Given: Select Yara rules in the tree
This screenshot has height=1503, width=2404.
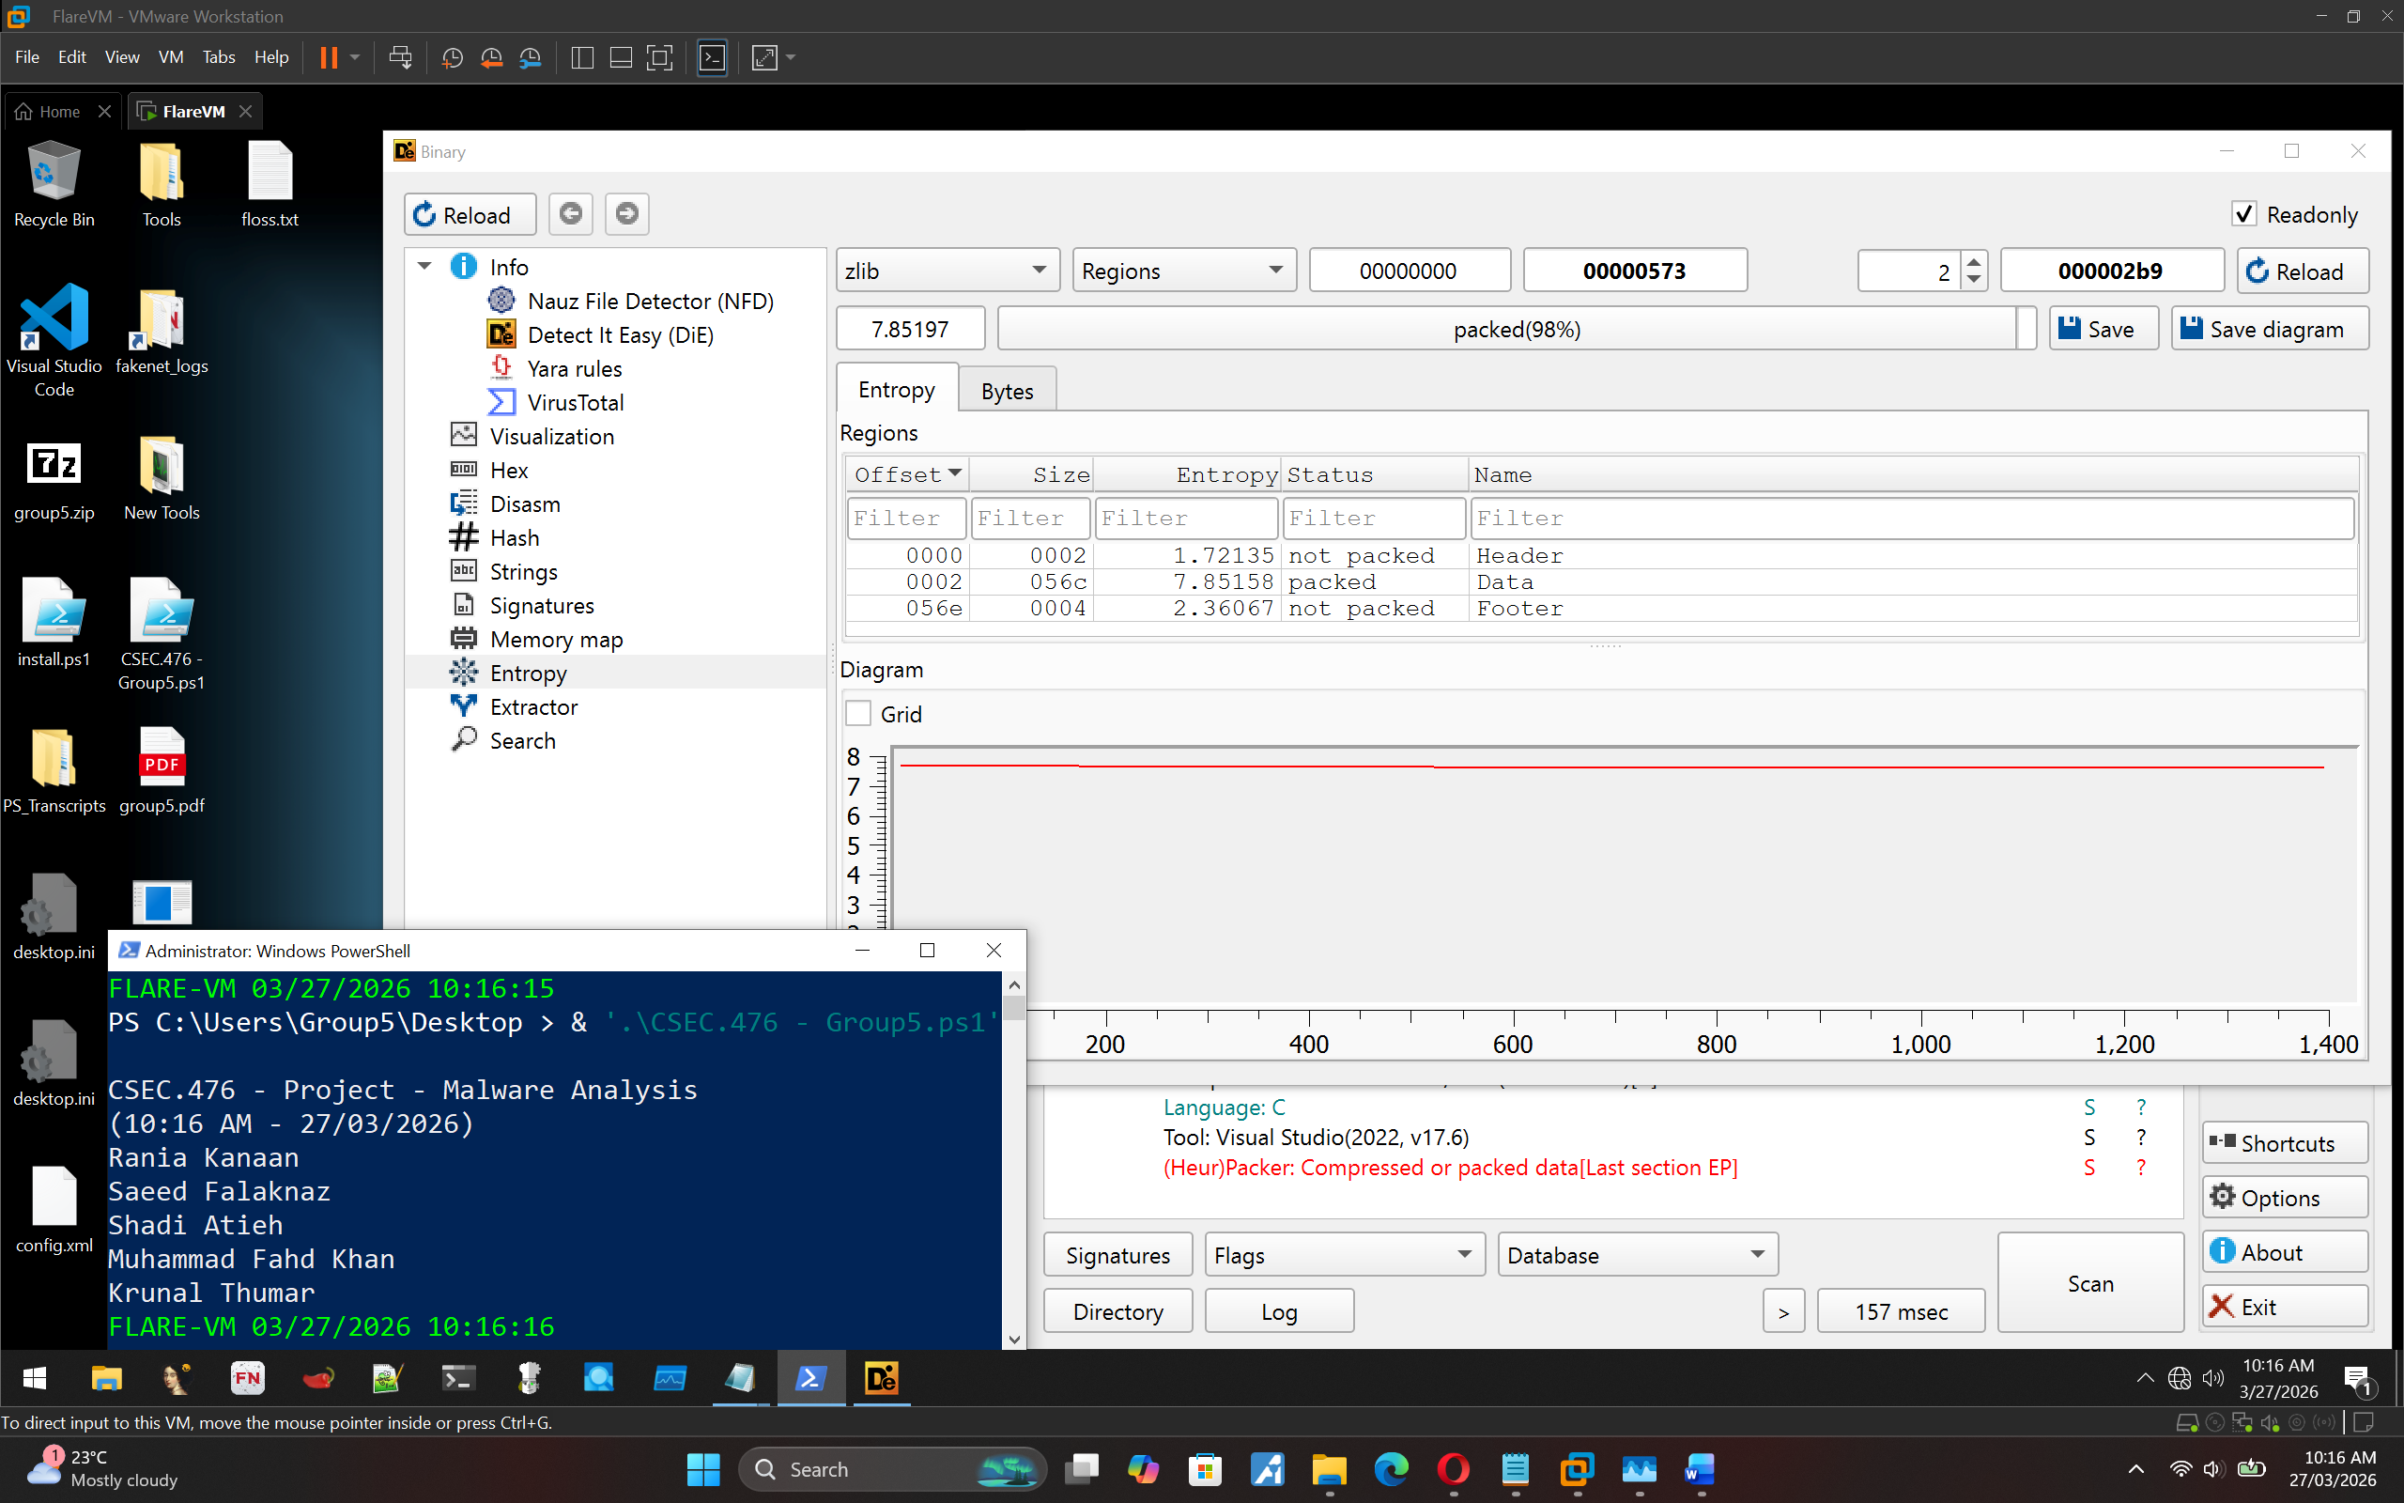Looking at the screenshot, I should tap(574, 369).
